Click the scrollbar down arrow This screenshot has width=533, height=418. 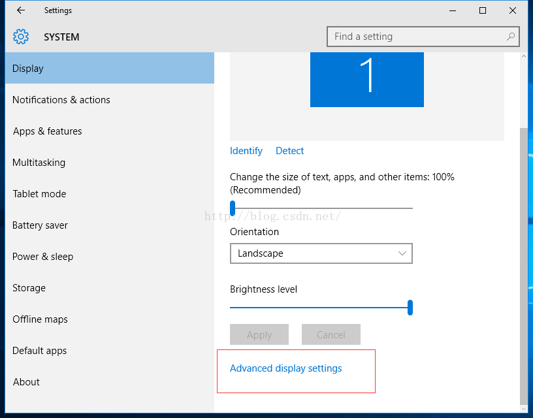click(523, 409)
